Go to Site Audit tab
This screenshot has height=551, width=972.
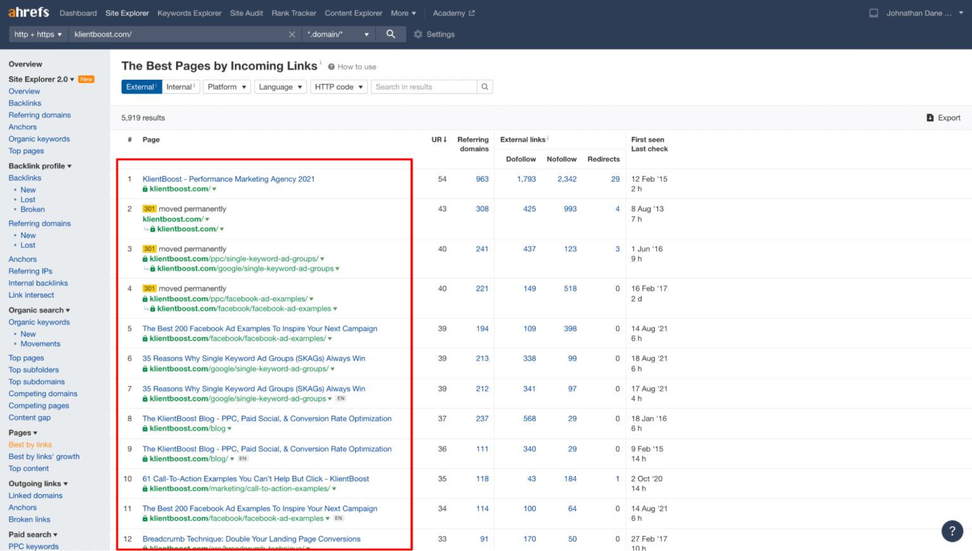246,13
